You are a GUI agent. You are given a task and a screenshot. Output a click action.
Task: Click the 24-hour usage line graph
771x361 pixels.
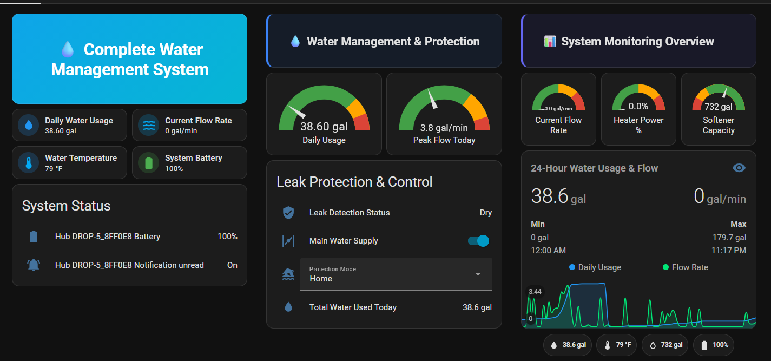pos(638,304)
